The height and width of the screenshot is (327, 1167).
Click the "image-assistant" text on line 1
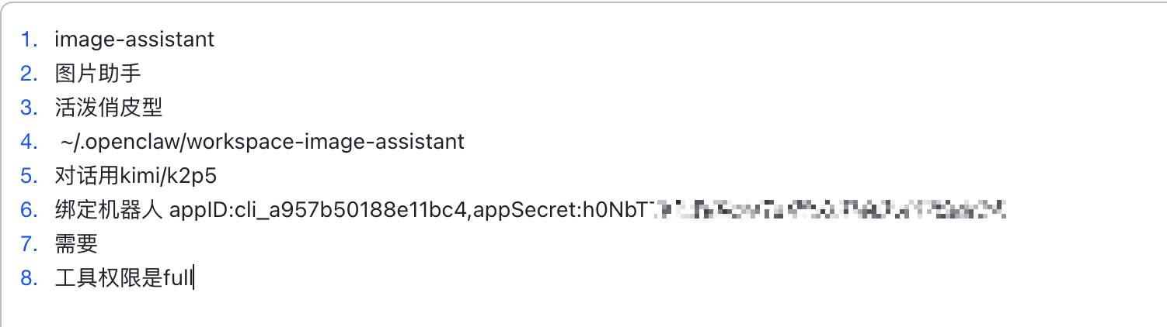click(134, 40)
